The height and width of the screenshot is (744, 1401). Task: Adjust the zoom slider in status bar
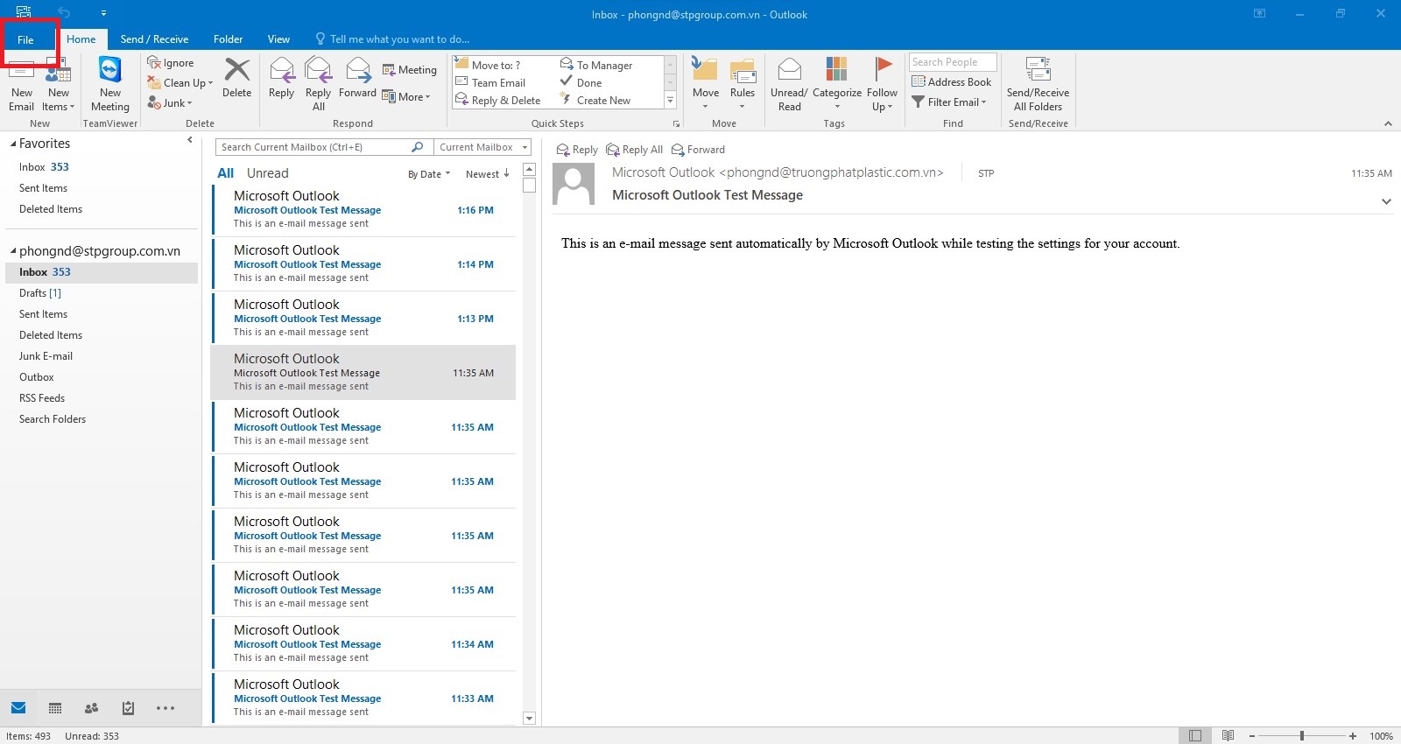pyautogui.click(x=1302, y=736)
